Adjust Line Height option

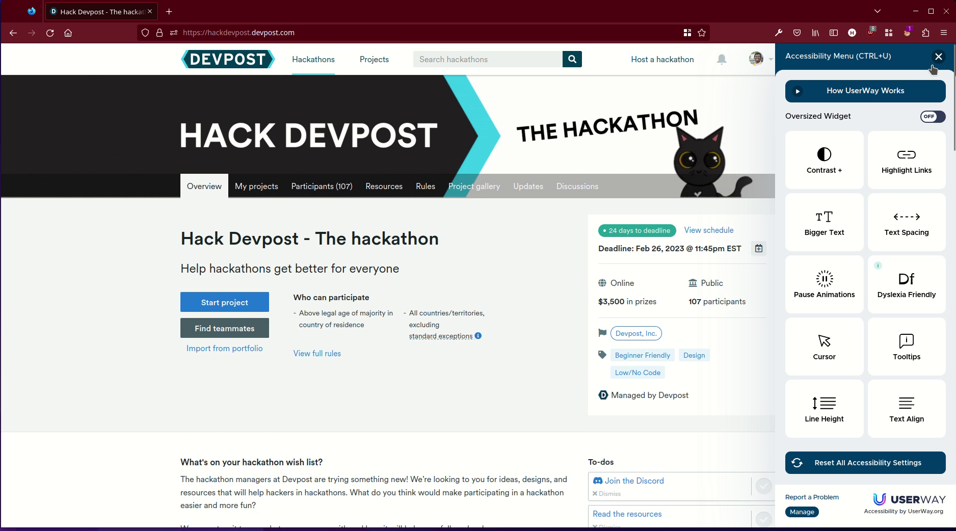824,409
